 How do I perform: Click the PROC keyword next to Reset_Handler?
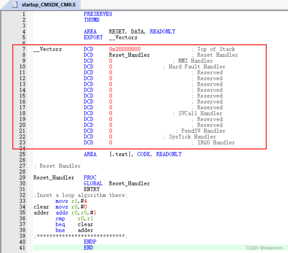click(90, 177)
